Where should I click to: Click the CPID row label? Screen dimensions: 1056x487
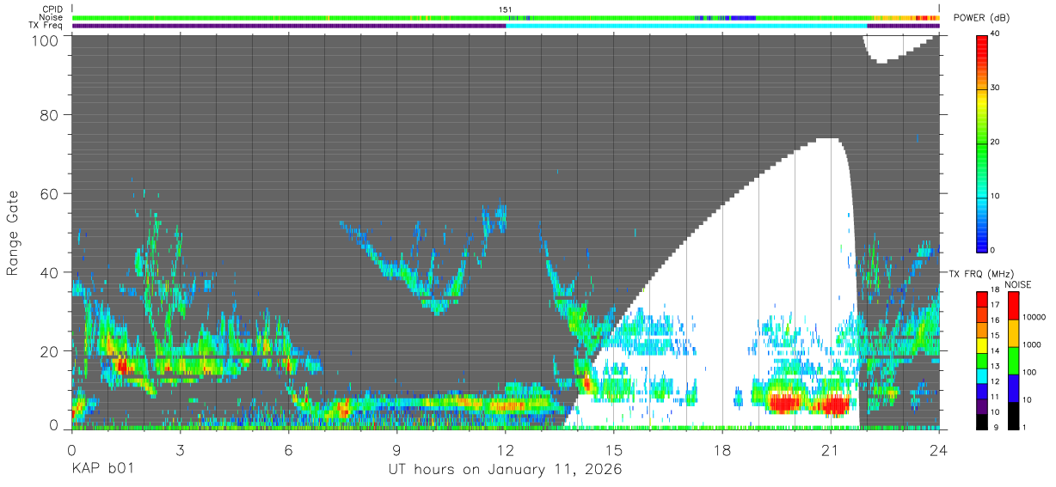click(x=52, y=9)
